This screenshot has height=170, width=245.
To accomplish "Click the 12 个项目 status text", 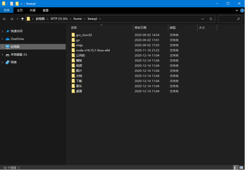I will [x=10, y=168].
